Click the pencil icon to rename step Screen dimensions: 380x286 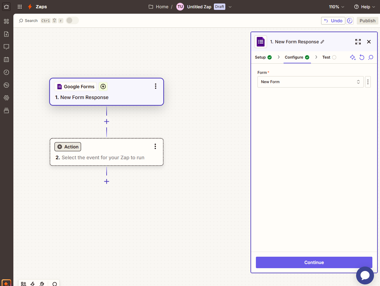click(322, 42)
